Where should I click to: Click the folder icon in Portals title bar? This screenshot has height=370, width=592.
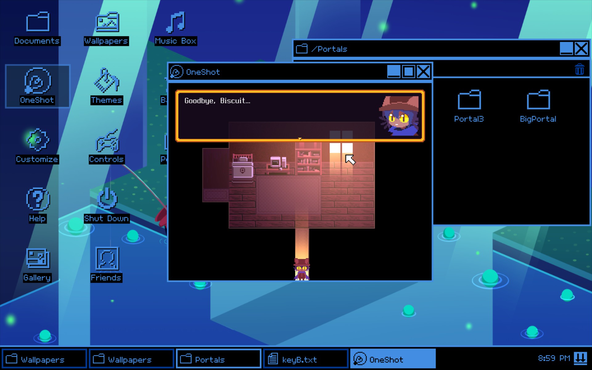tap(302, 49)
